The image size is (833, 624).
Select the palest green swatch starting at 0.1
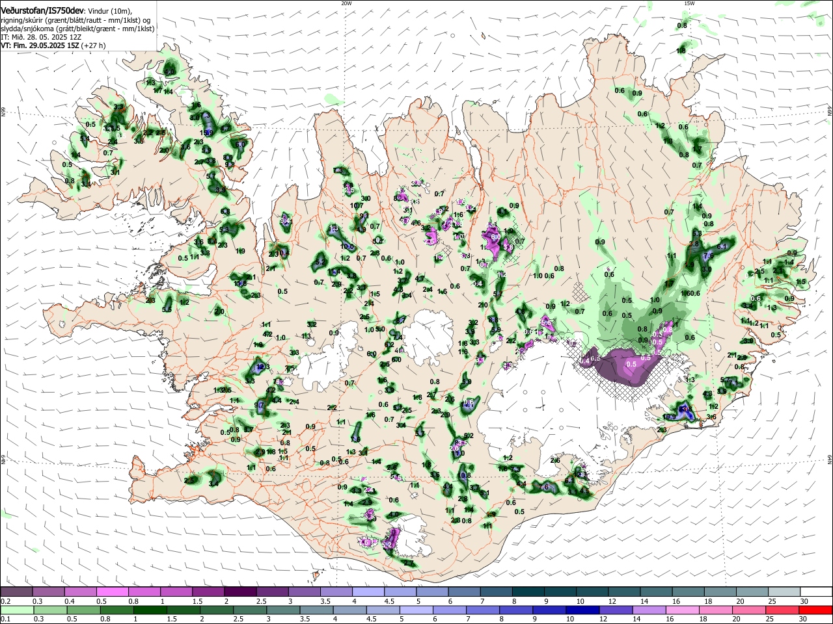click(x=16, y=610)
